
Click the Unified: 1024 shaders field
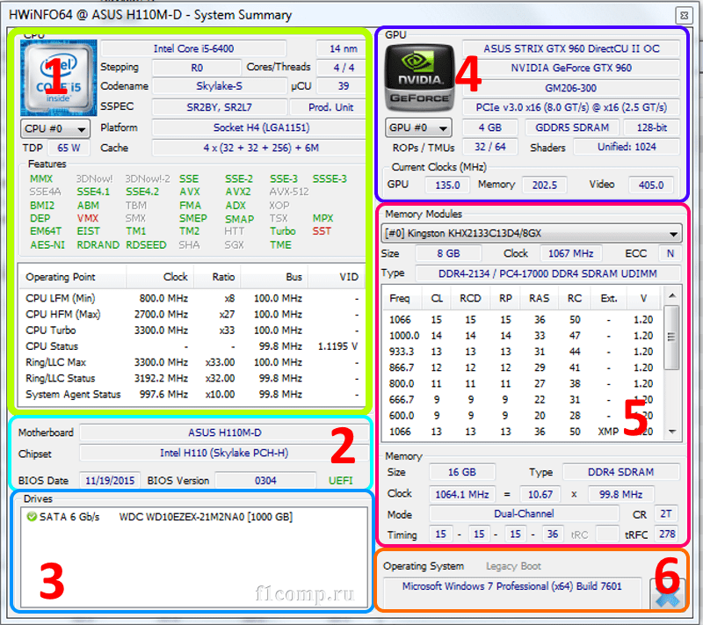point(627,147)
